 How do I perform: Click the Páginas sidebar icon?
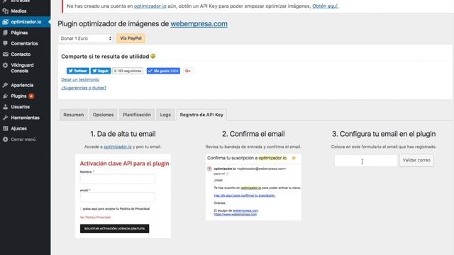click(x=5, y=33)
